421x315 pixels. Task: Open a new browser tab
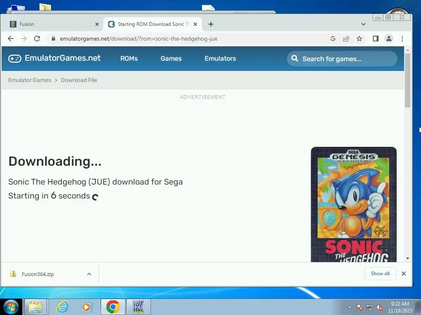pos(211,24)
